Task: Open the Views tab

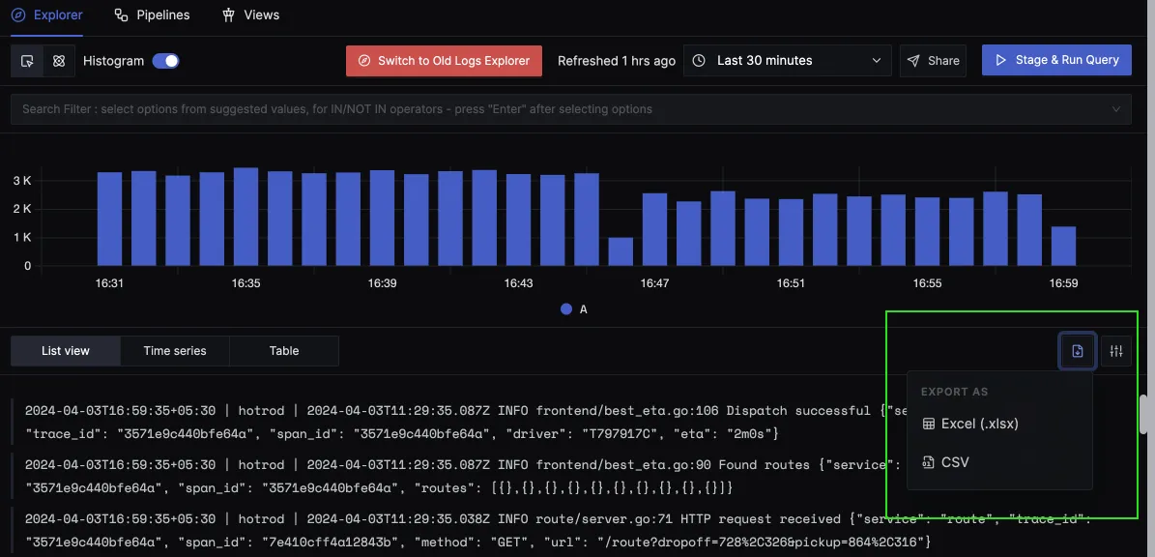Action: [x=250, y=15]
